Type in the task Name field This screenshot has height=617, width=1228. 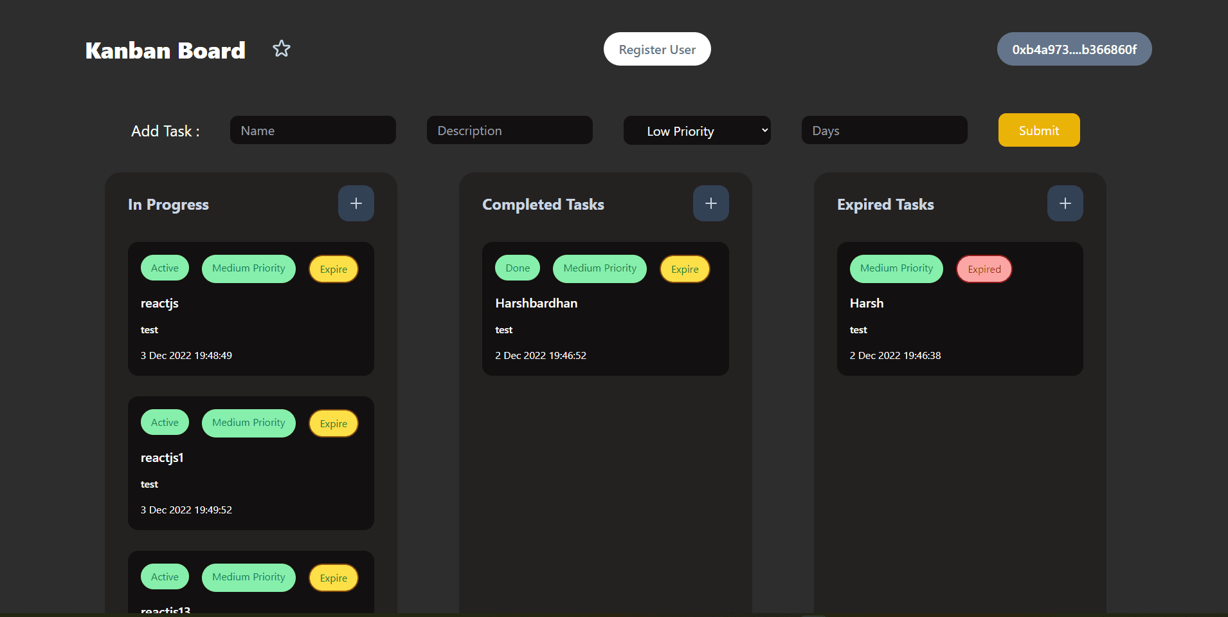(312, 131)
